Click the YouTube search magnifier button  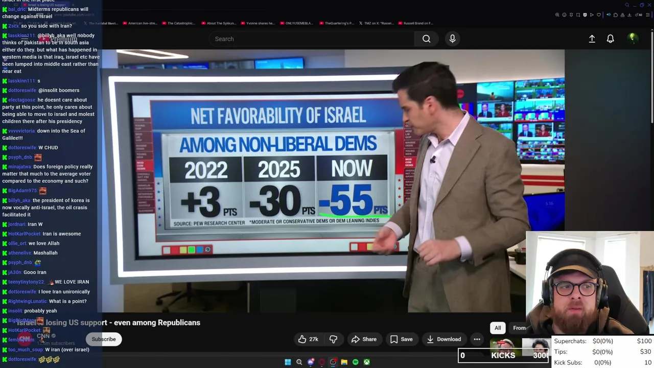click(426, 39)
